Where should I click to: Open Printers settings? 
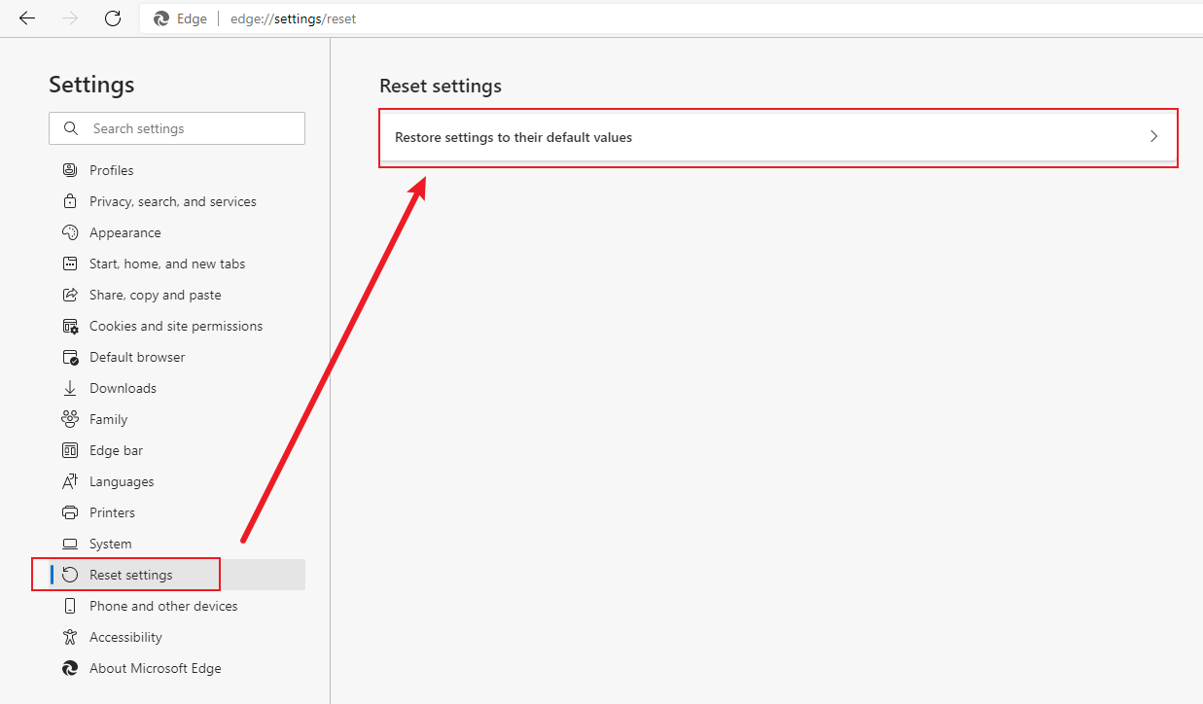tap(177, 512)
